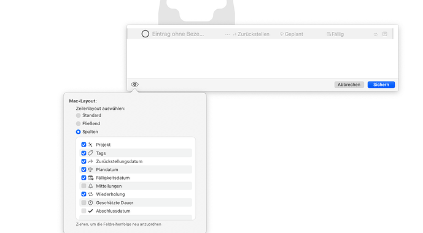The height and width of the screenshot is (233, 423).
Task: Click the Projekt icon in the column list
Action: 90,145
